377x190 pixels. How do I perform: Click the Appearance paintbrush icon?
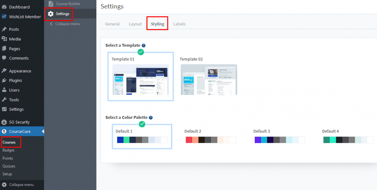point(4,71)
